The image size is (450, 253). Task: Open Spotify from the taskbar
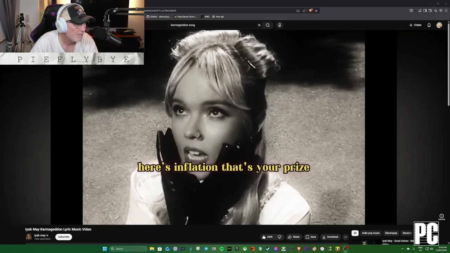tap(221, 249)
